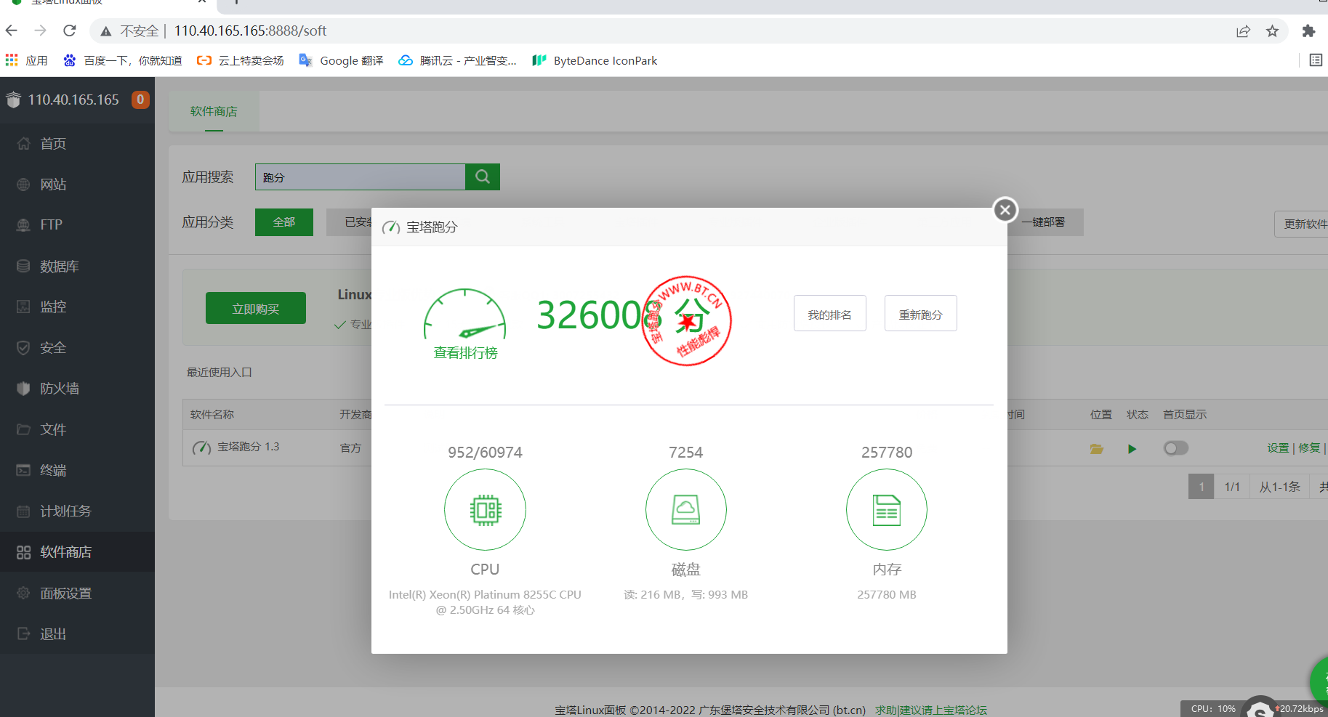
Task: Click the folder location icon for 宝塔跑分
Action: click(1097, 449)
